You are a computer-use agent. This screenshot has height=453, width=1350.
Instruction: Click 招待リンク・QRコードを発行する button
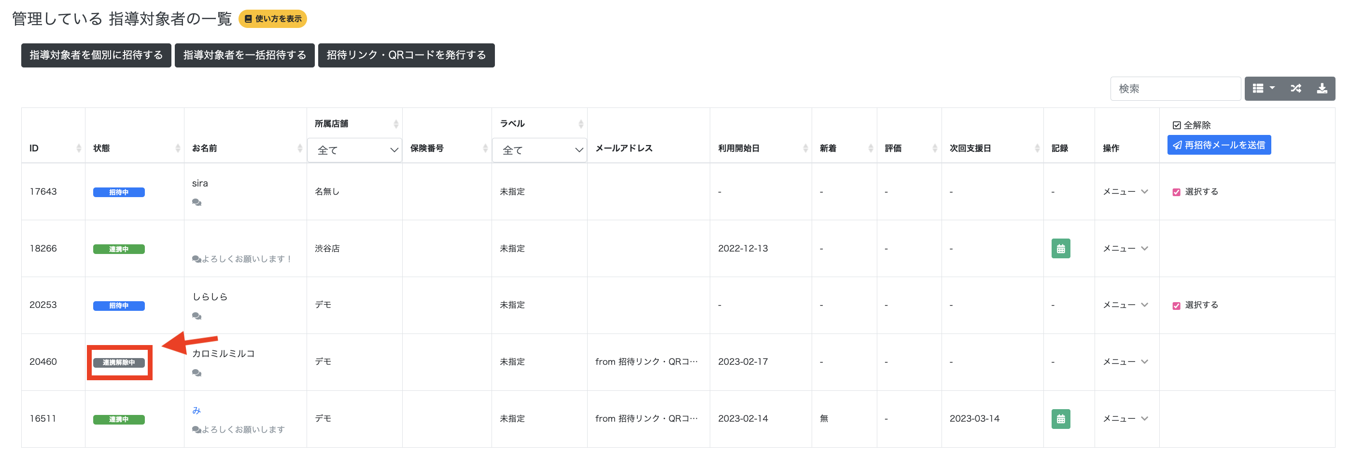click(x=406, y=55)
